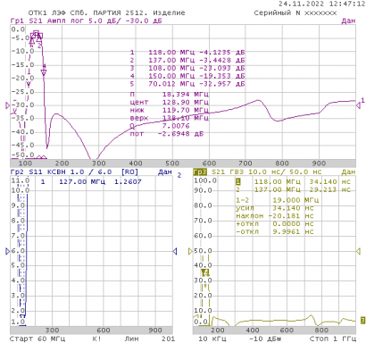Click the '-откл 9.9961 нс' statistic
The width and height of the screenshot is (366, 343).
[275, 231]
